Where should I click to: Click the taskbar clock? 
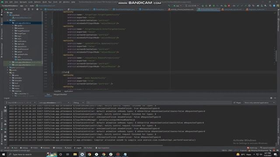pos(267,154)
